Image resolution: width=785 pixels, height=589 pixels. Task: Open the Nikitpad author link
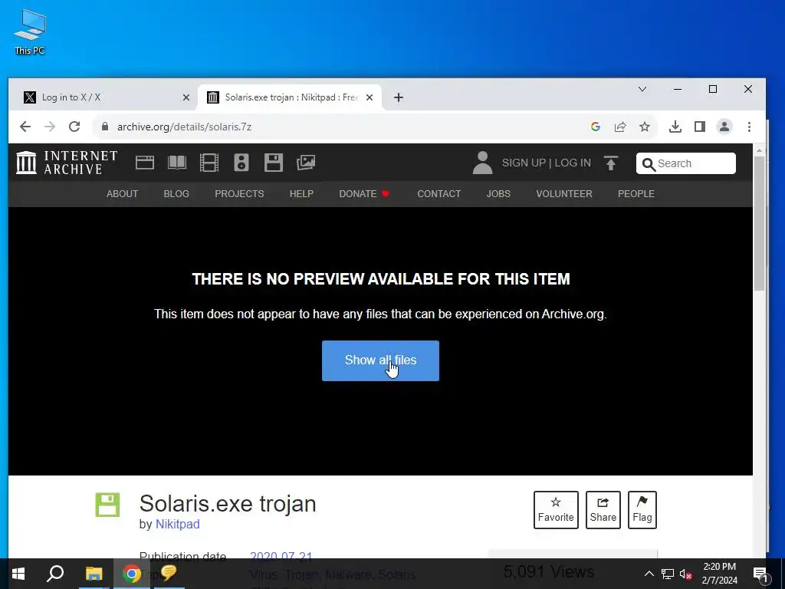point(178,524)
